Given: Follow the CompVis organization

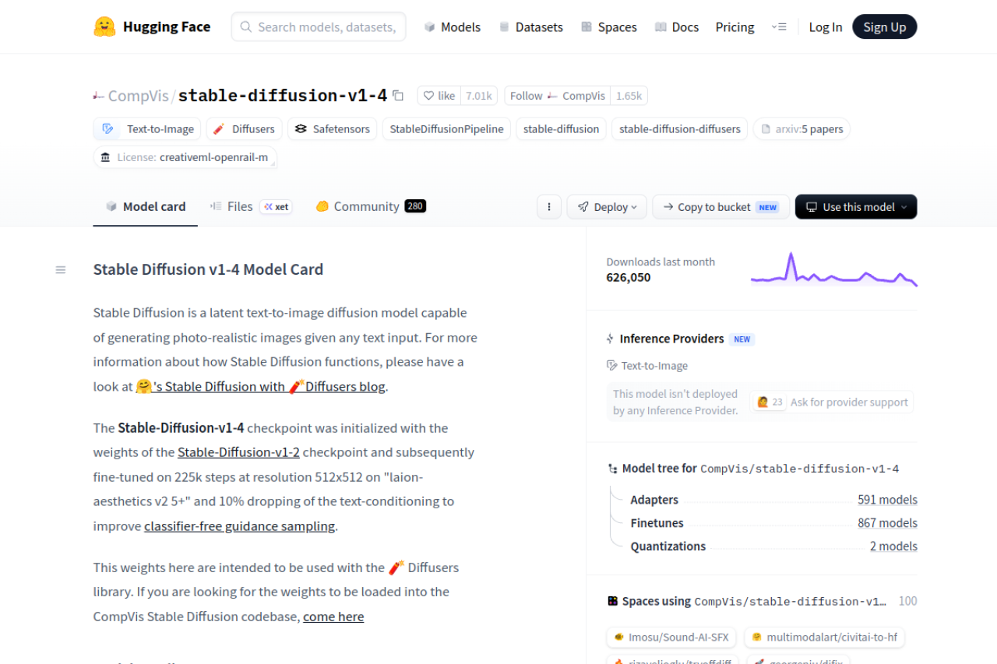Looking at the screenshot, I should coord(557,96).
